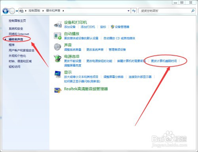The height and width of the screenshot is (152, 198).
Task: Click the Forward navigation arrow button
Action: click(x=12, y=11)
